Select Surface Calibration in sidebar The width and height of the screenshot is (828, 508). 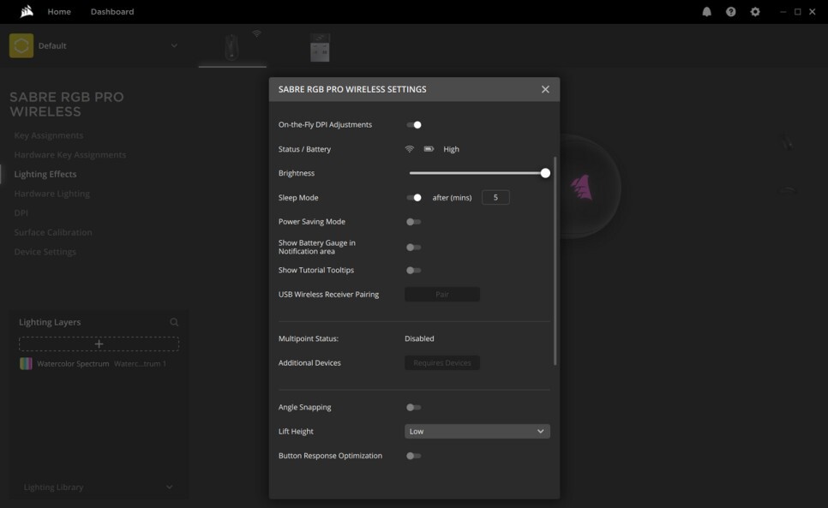point(53,232)
